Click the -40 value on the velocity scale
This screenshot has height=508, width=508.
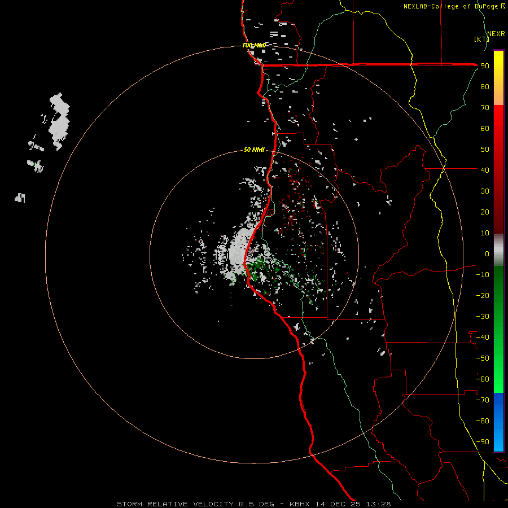tap(483, 338)
